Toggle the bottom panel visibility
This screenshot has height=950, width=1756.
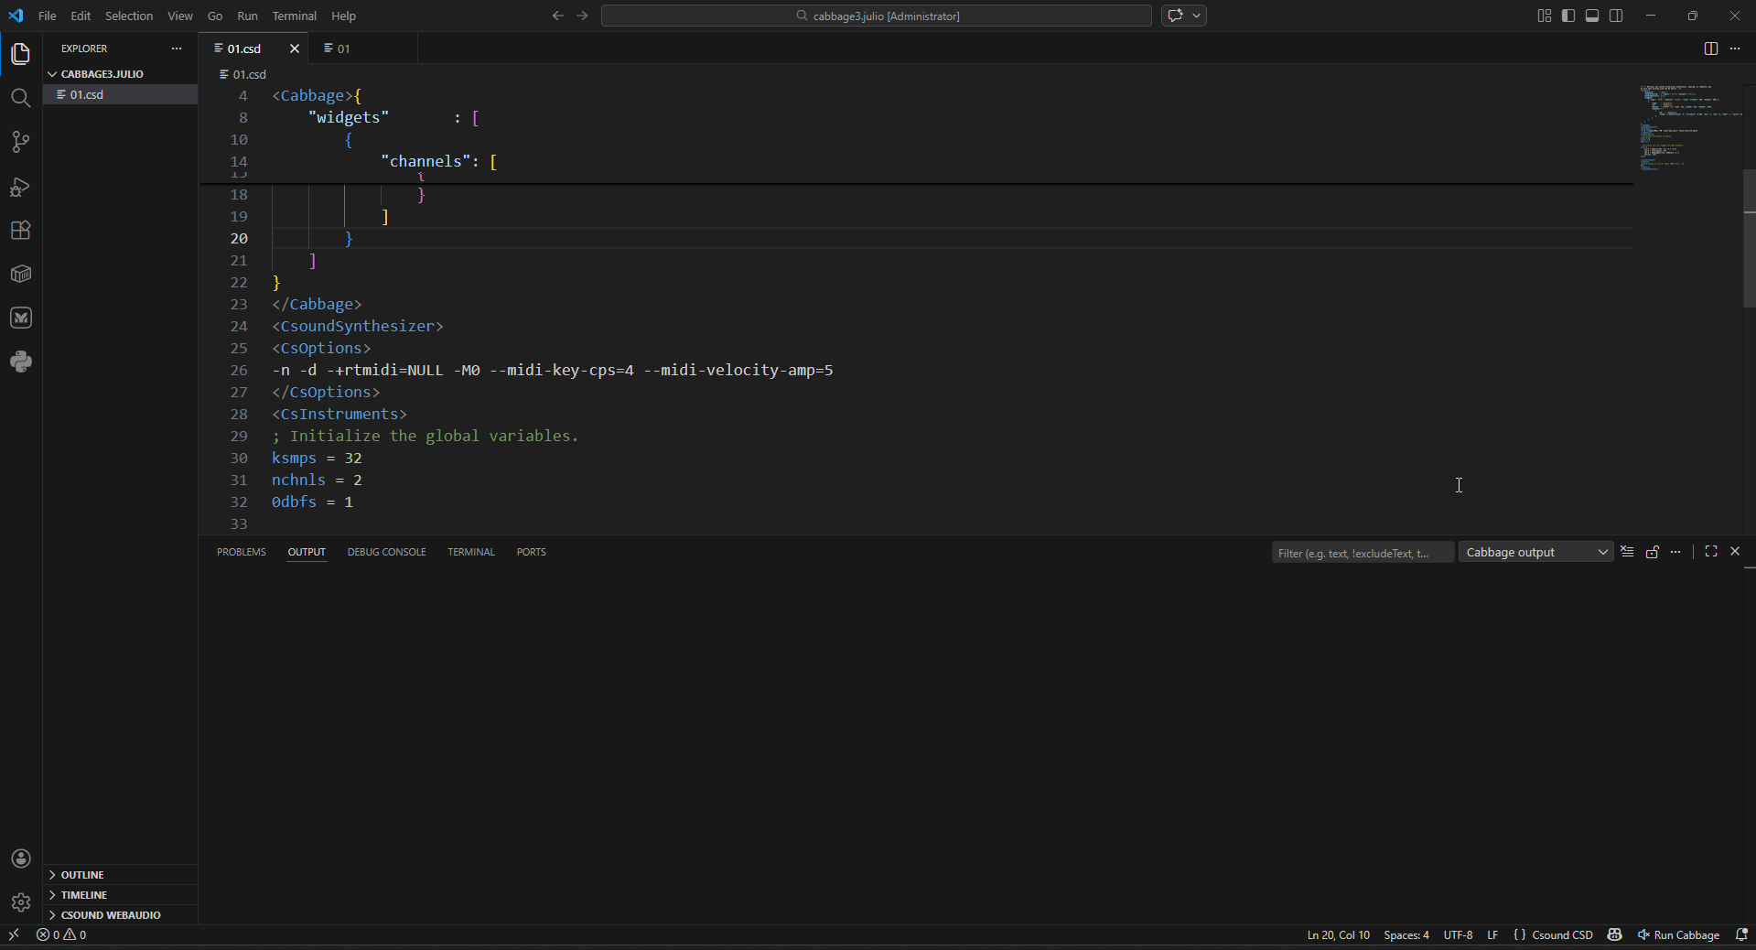coord(1592,16)
